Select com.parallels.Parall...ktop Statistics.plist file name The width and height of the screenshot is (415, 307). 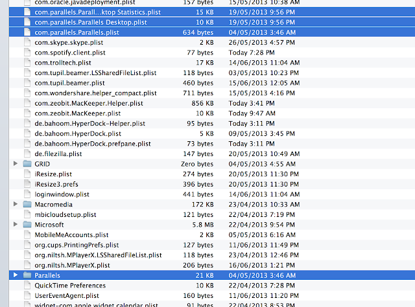tap(97, 12)
